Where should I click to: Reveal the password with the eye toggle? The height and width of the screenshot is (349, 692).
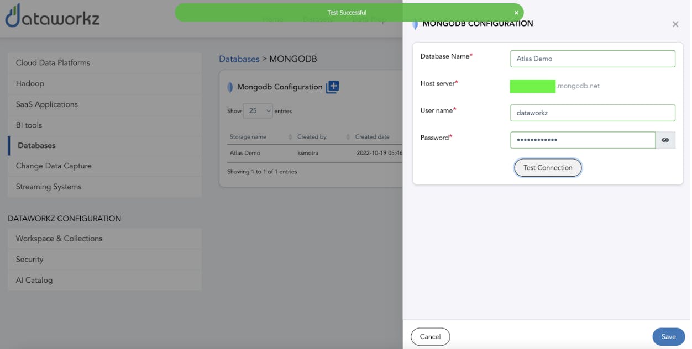click(665, 140)
